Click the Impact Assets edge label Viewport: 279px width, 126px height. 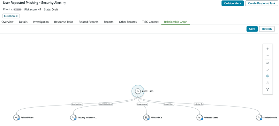tap(142, 104)
